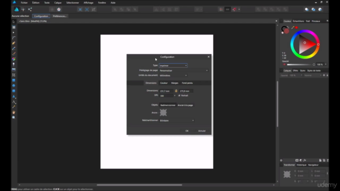Image resolution: width=340 pixels, height=191 pixels.
Task: Open the Rééchantillonner dropdown set to Bilinéaire
Action: pyautogui.click(x=177, y=120)
